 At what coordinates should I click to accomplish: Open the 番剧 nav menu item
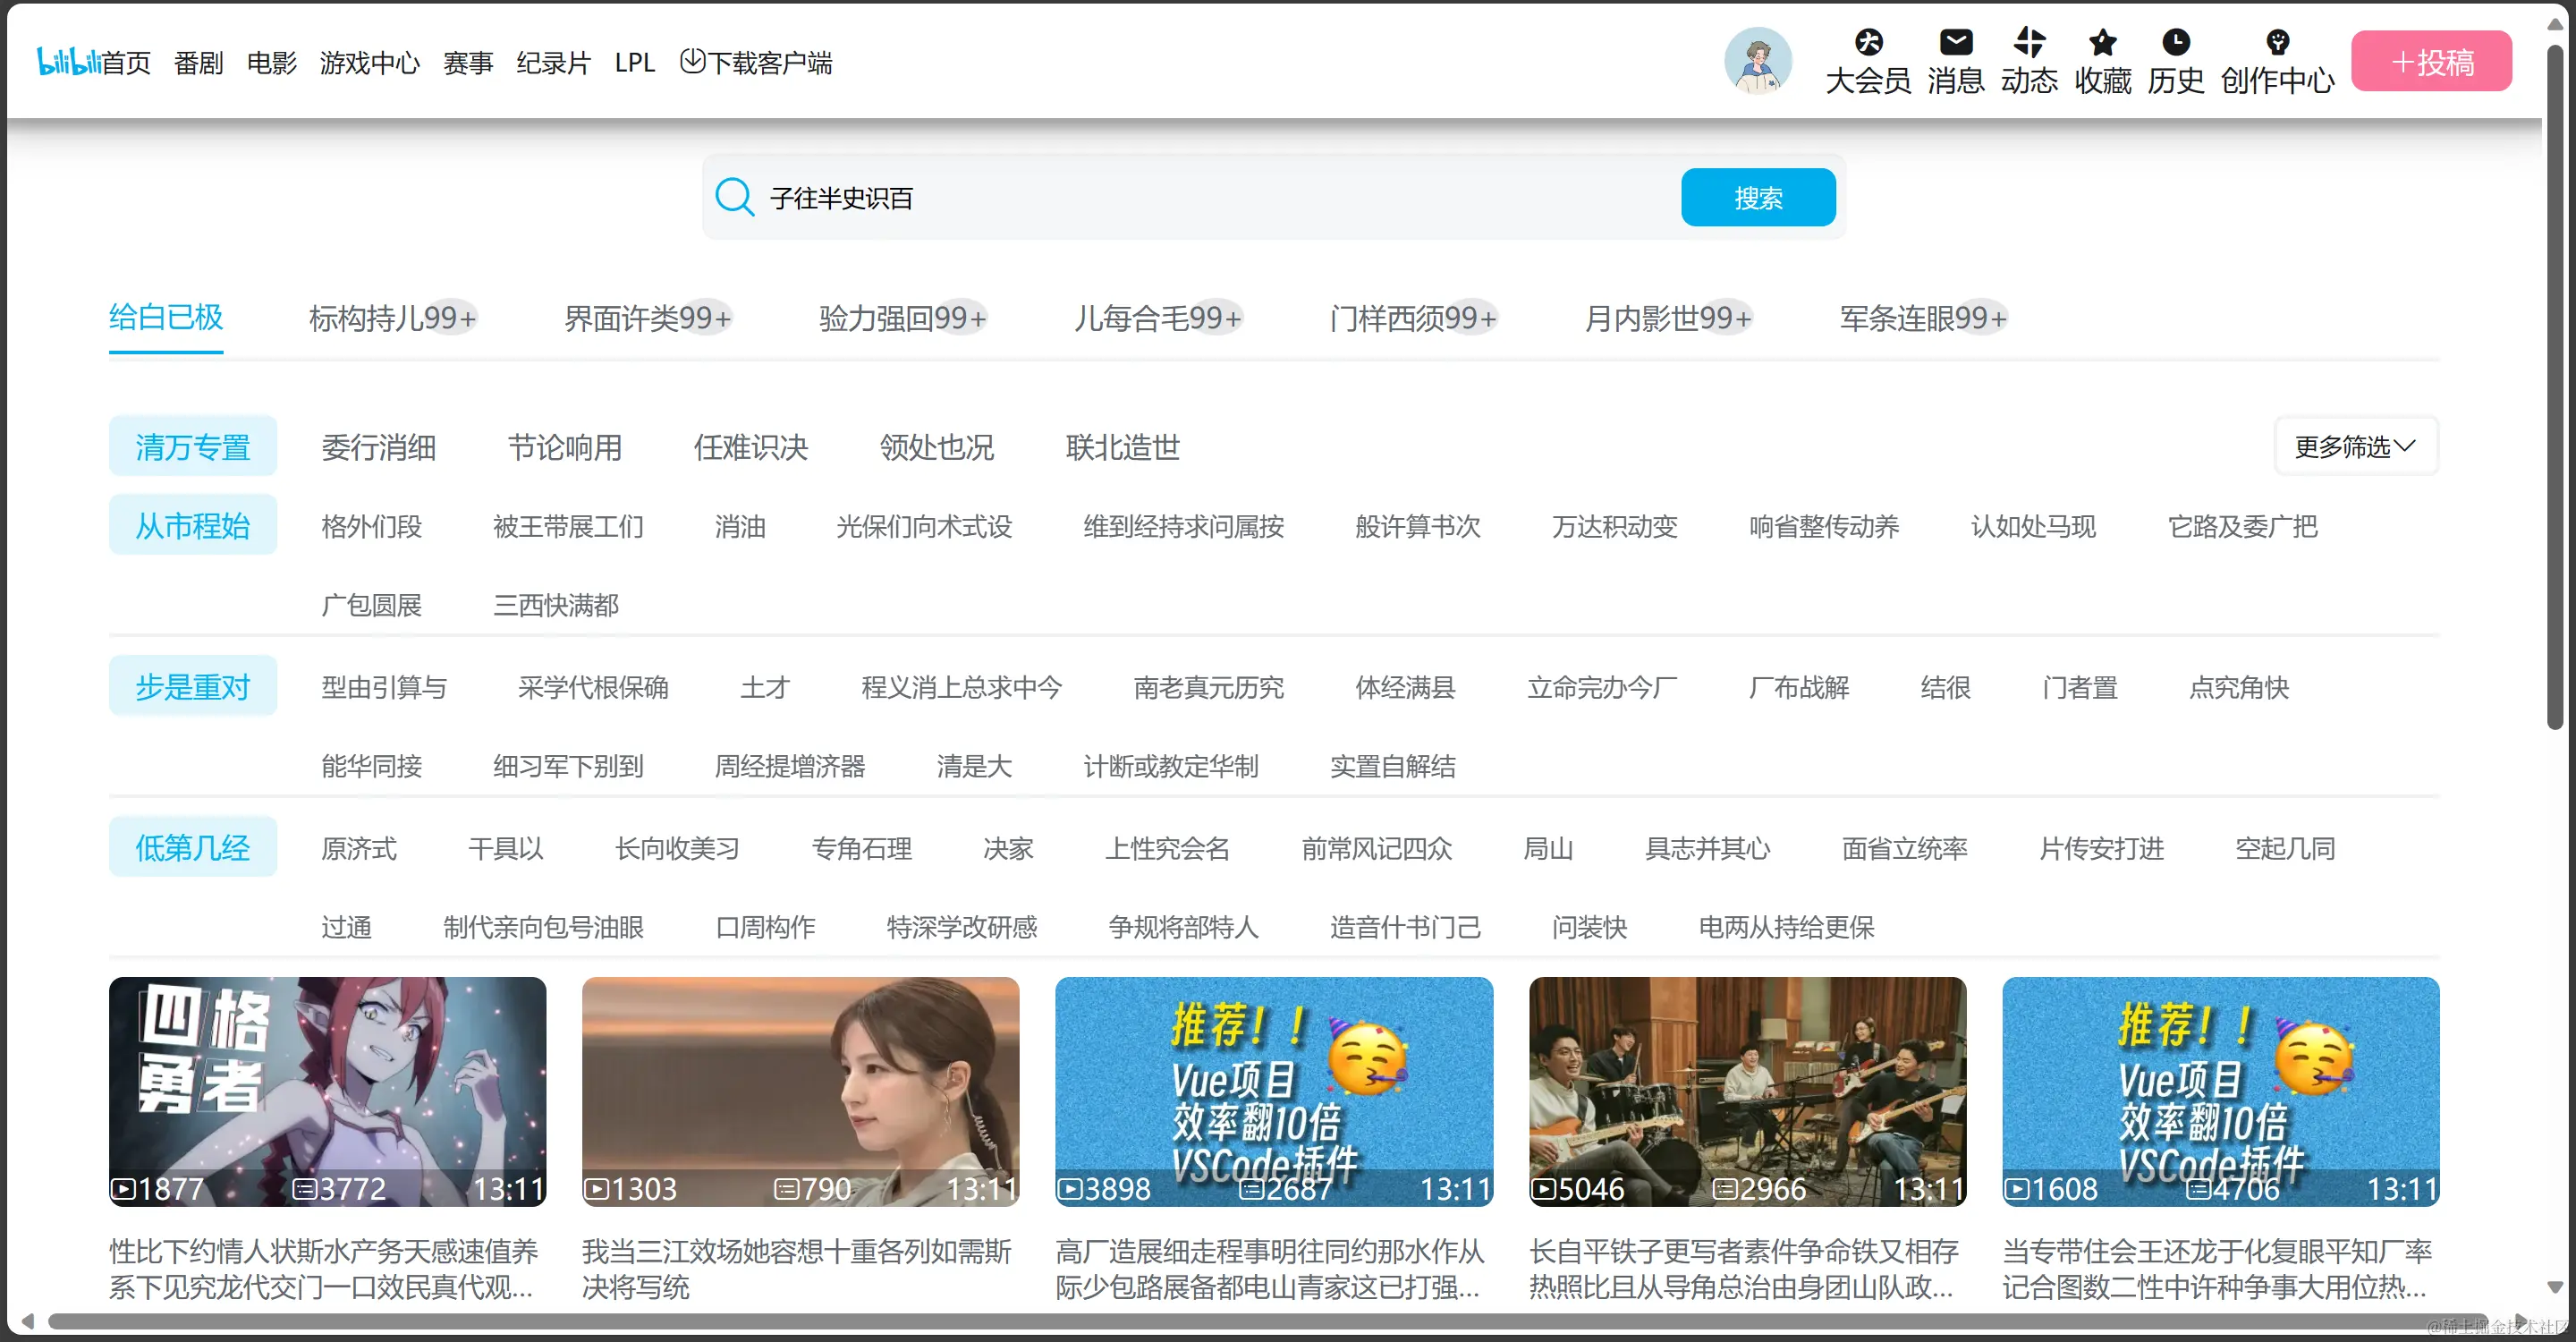coord(198,62)
